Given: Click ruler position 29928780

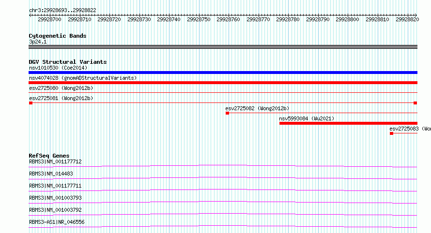Looking at the screenshot, I should [x=288, y=19].
